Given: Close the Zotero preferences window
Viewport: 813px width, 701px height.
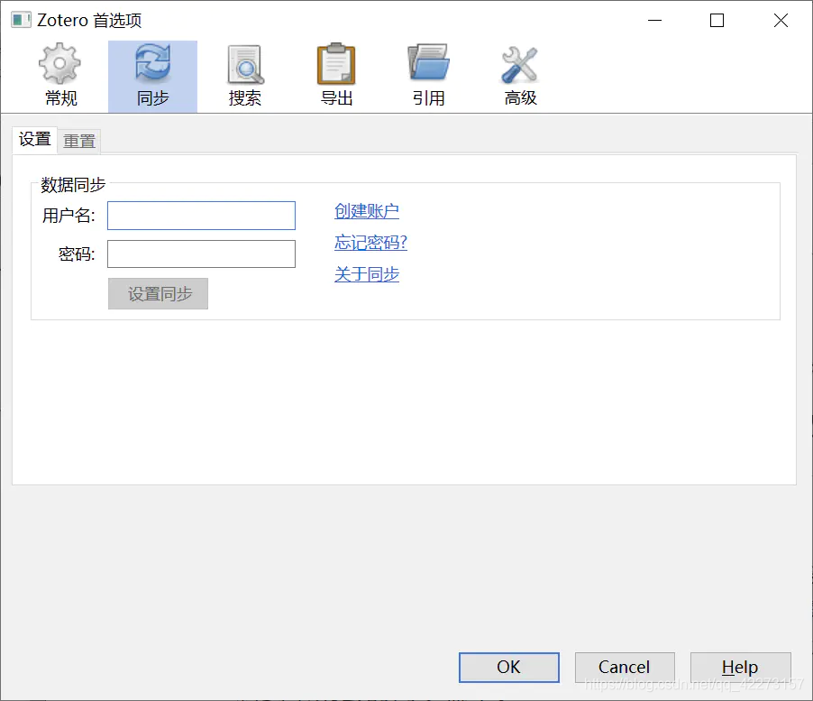Looking at the screenshot, I should coord(781,20).
